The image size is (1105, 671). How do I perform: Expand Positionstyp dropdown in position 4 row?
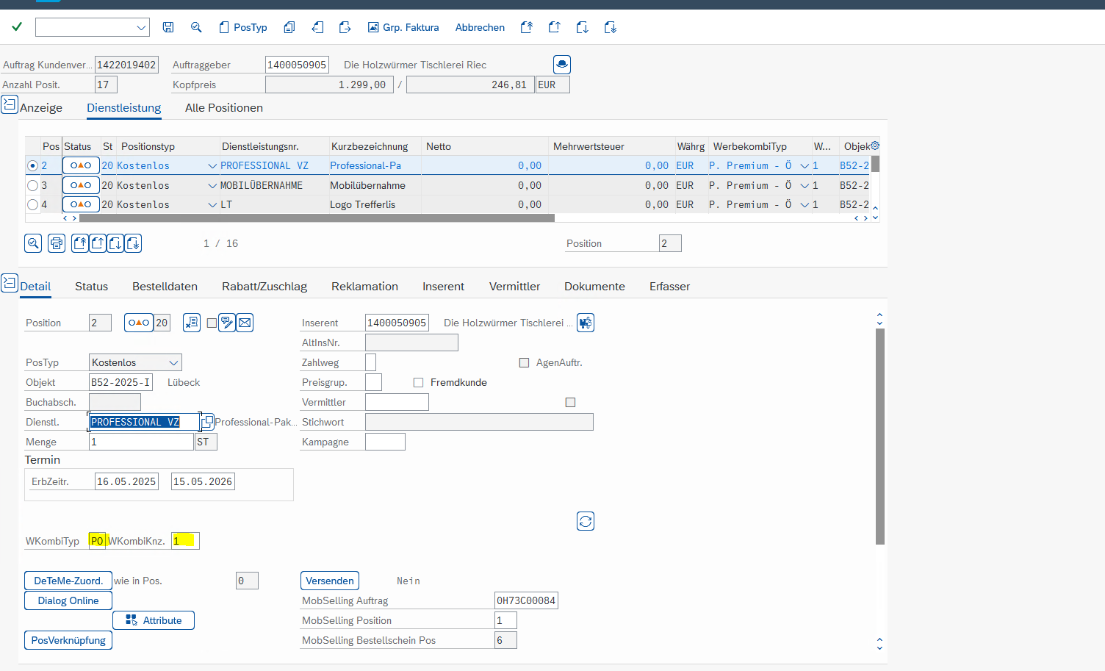(212, 204)
